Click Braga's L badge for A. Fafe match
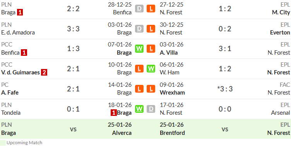The width and height of the screenshot is (291, 150). 139,89
